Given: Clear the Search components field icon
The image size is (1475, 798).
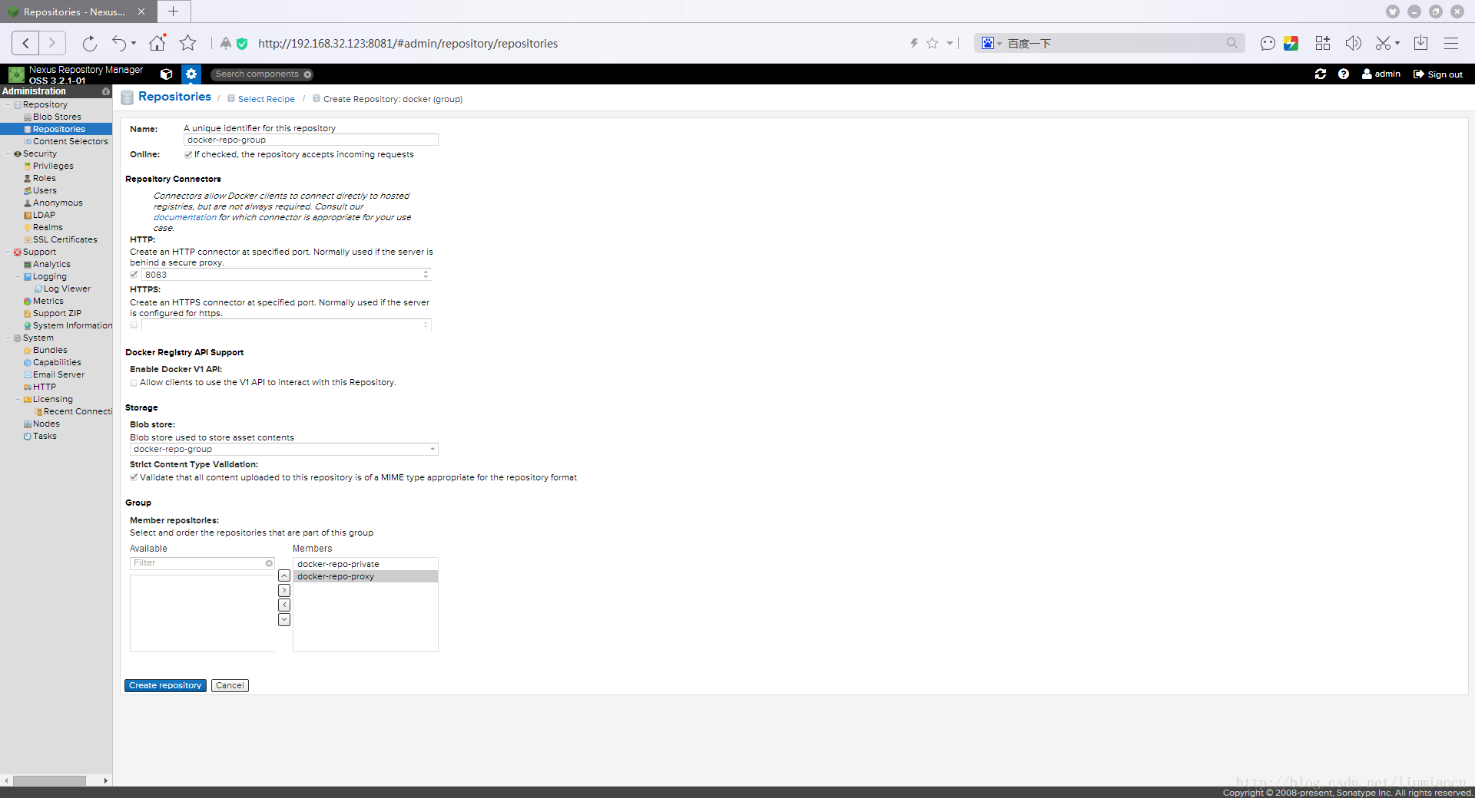Looking at the screenshot, I should (x=307, y=74).
